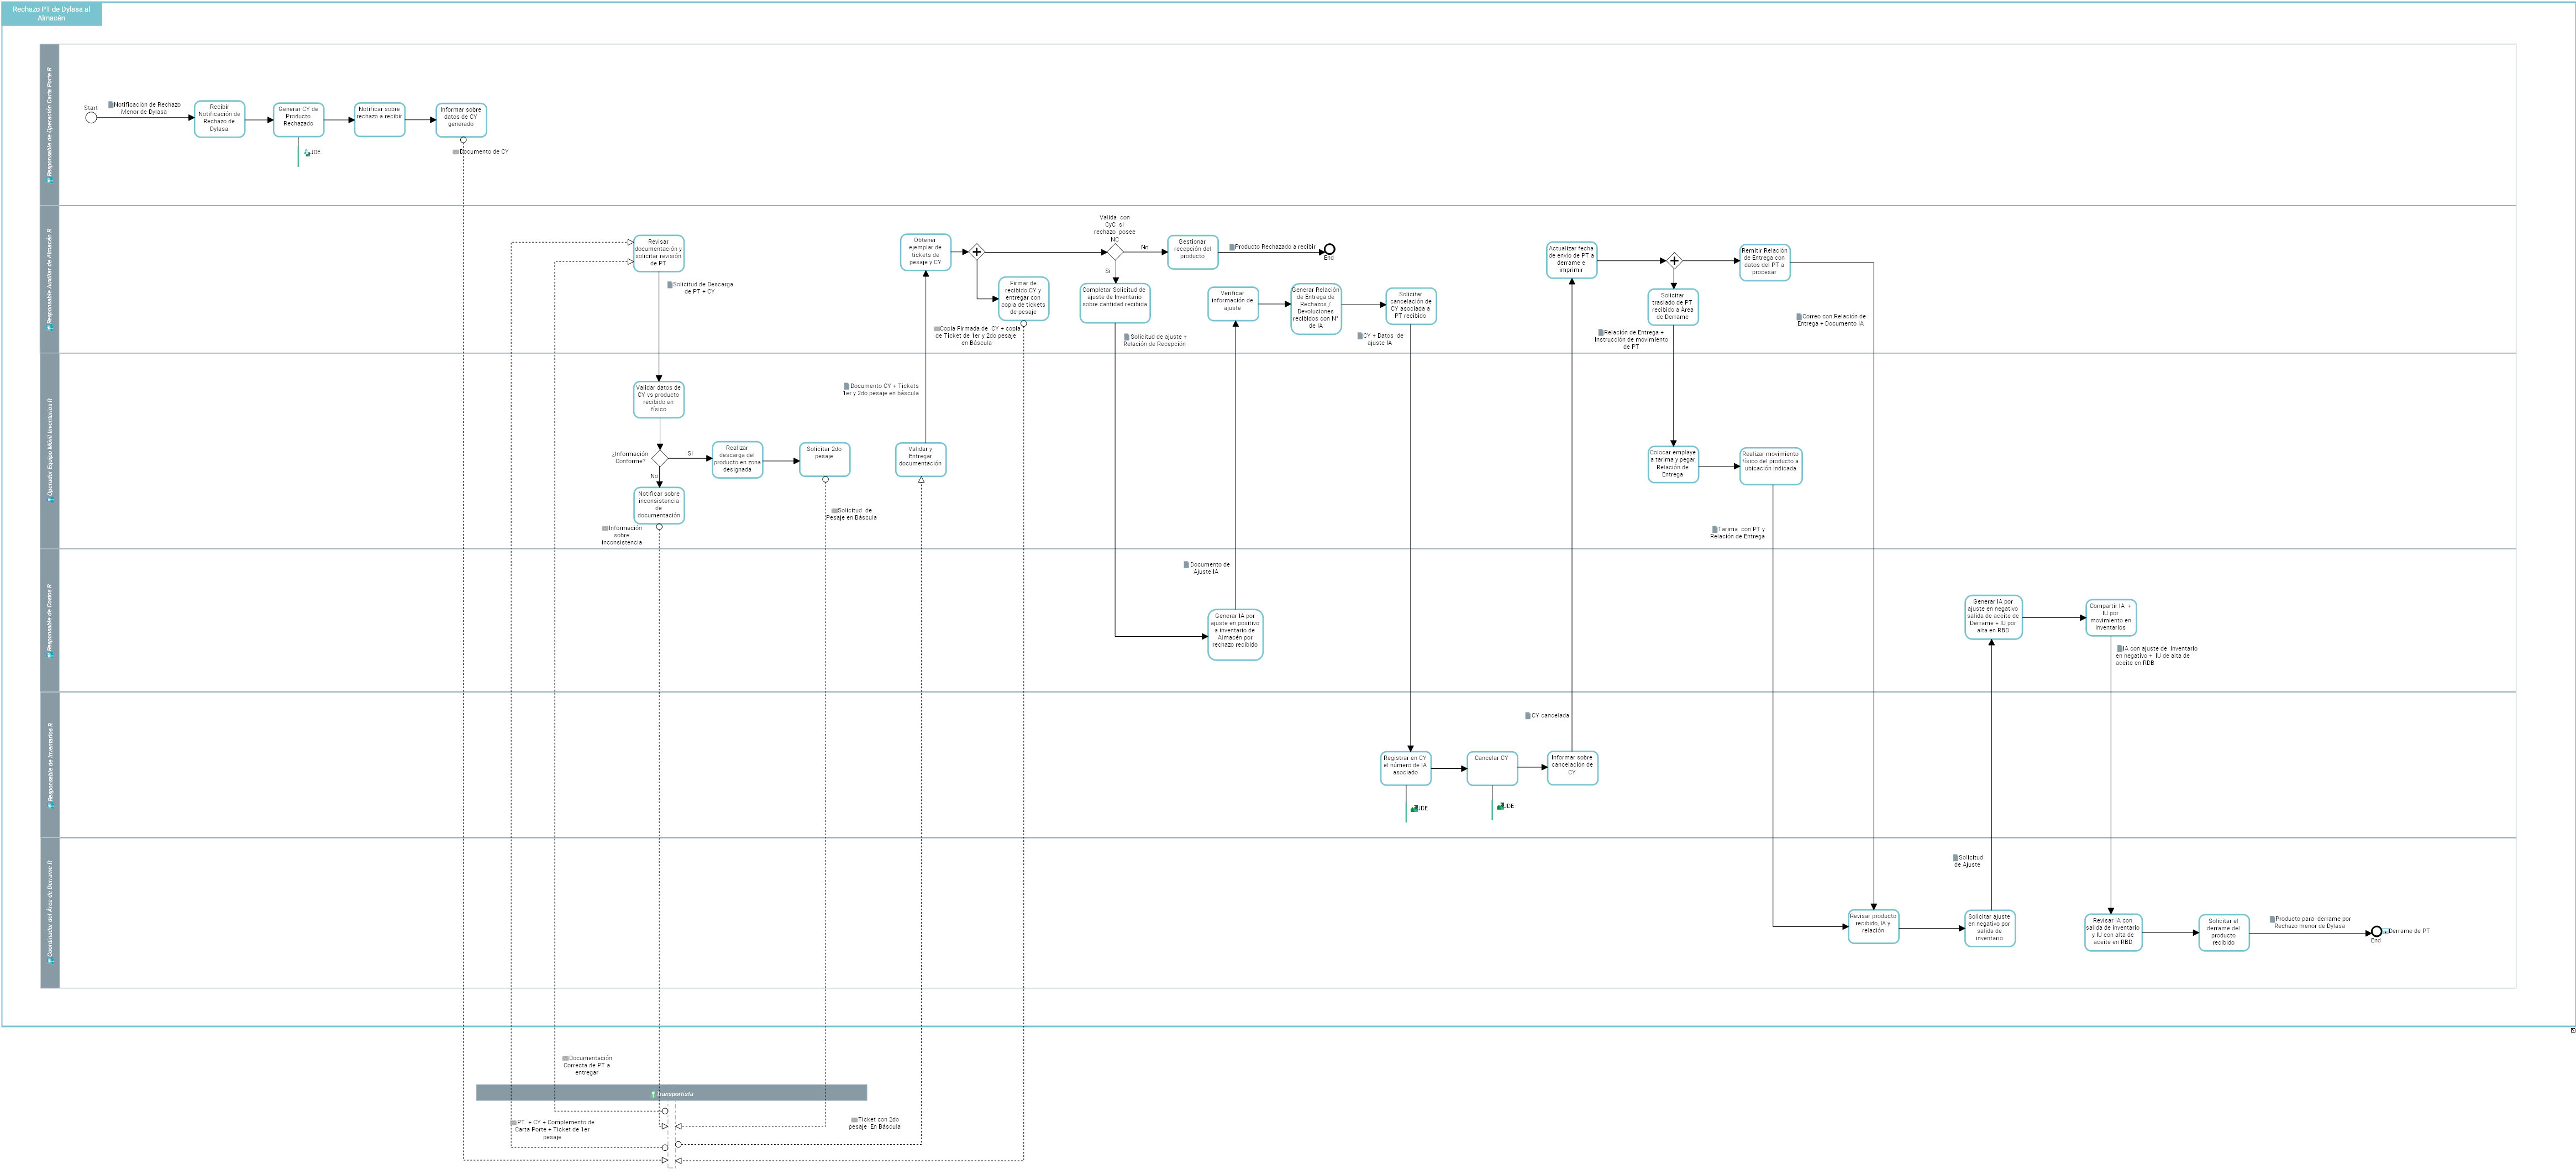Select task Realizar descarga del producto

tap(737, 459)
